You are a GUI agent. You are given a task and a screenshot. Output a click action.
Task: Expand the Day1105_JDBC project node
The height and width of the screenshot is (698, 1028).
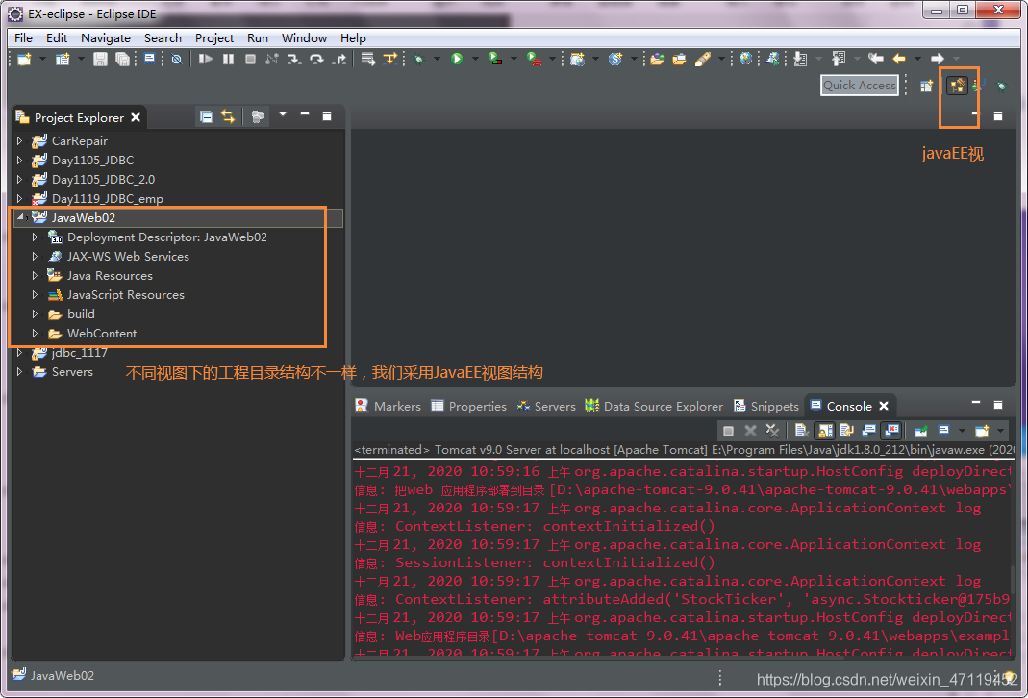(19, 160)
